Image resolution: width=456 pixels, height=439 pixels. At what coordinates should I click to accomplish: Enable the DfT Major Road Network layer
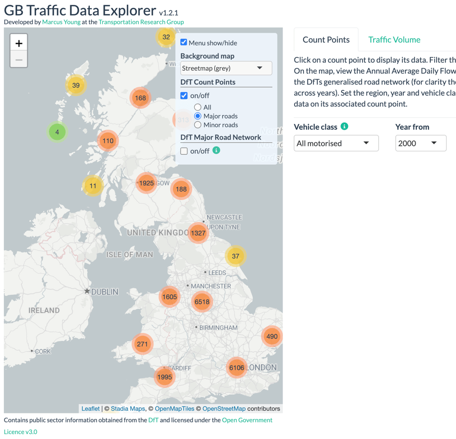(184, 151)
